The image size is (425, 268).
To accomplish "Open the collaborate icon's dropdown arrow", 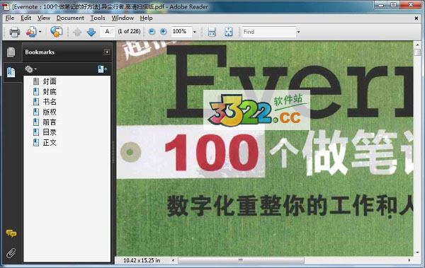I will pos(40,32).
